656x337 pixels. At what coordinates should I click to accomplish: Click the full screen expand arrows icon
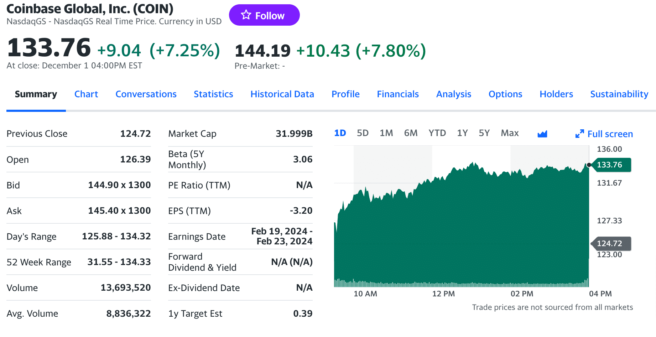click(x=579, y=134)
